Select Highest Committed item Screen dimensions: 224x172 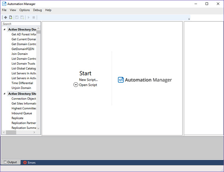(x=24, y=108)
